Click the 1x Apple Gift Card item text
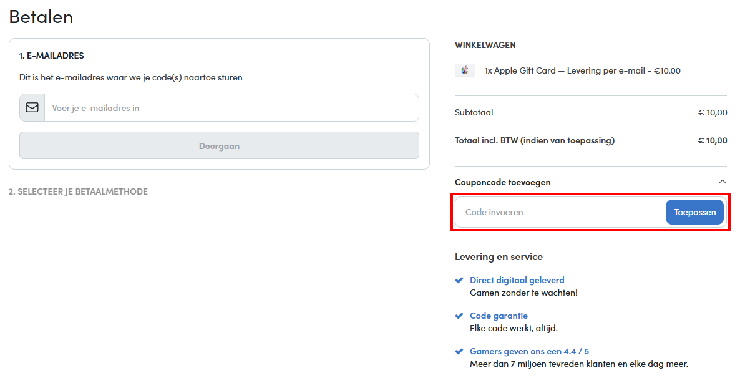The image size is (740, 378). pyautogui.click(x=582, y=70)
